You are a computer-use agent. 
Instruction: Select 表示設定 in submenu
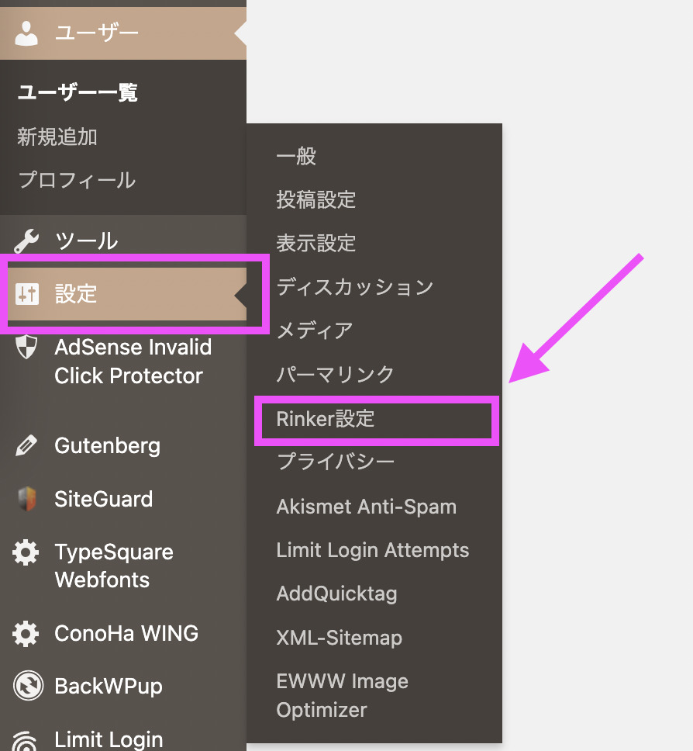tap(315, 244)
